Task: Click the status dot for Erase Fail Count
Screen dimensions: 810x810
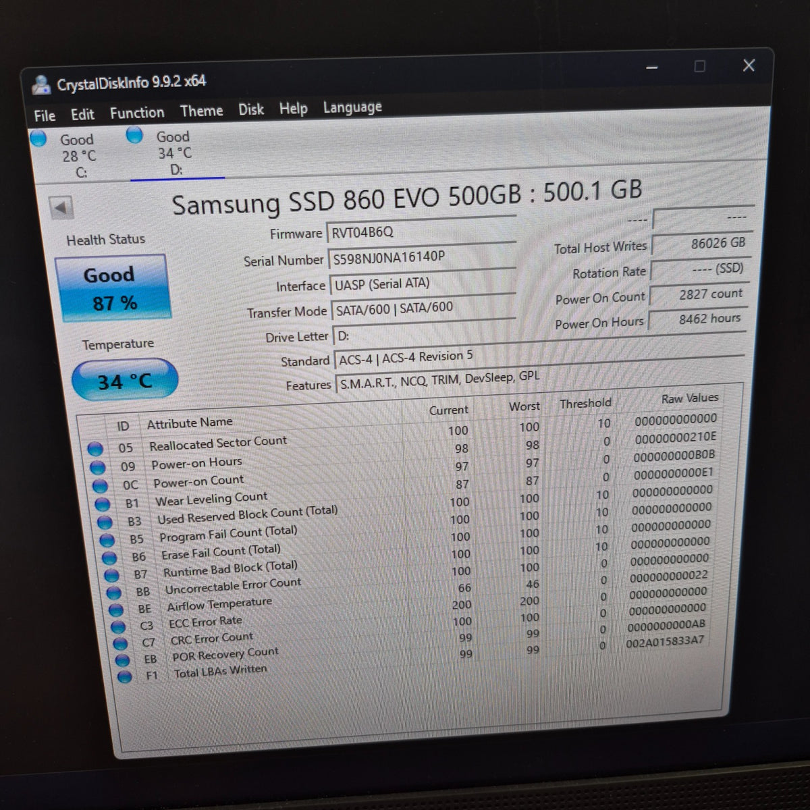Action: [x=109, y=558]
